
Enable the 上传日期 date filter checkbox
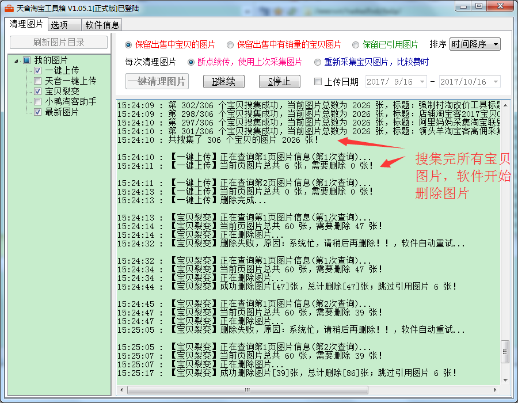click(x=318, y=82)
